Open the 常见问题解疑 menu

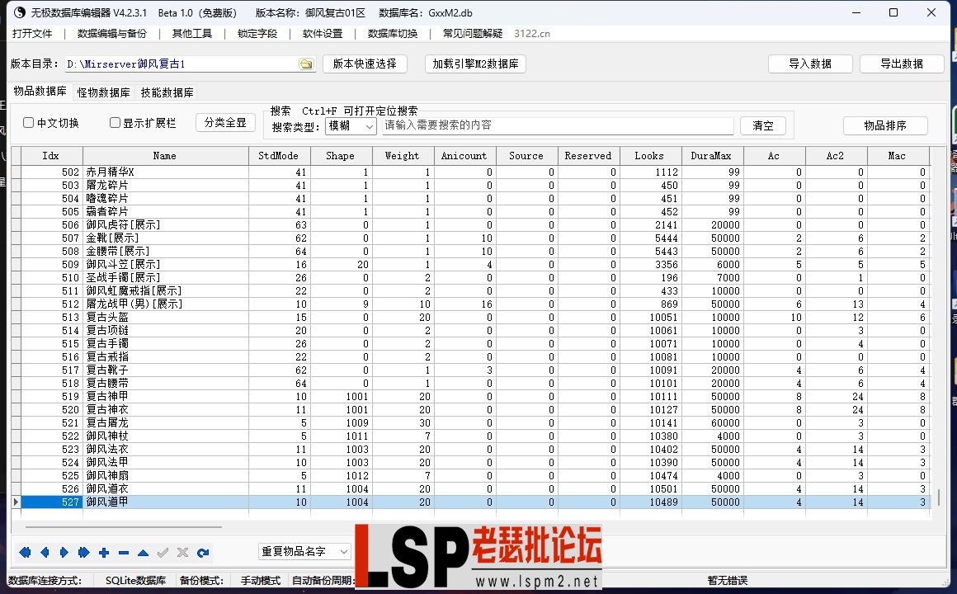tap(473, 34)
